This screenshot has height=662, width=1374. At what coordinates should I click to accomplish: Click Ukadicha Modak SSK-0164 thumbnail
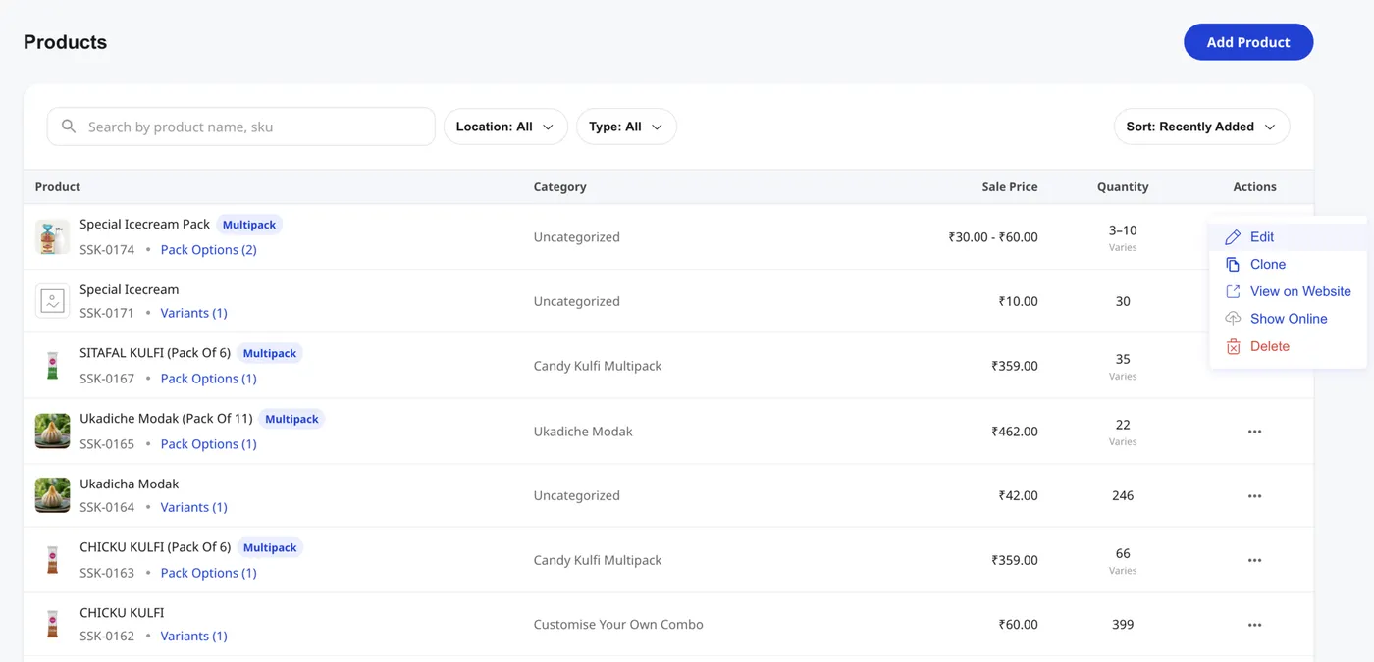(52, 495)
